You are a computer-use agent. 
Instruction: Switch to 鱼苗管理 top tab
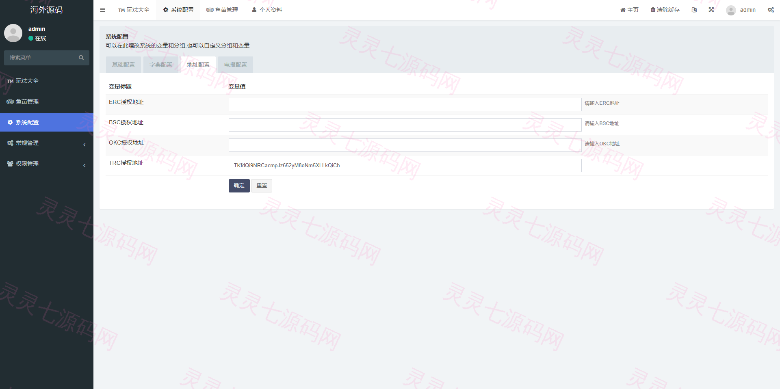click(222, 10)
